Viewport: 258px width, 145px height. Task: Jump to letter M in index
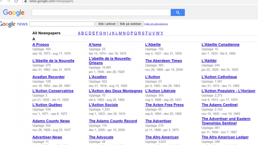coord(120,33)
